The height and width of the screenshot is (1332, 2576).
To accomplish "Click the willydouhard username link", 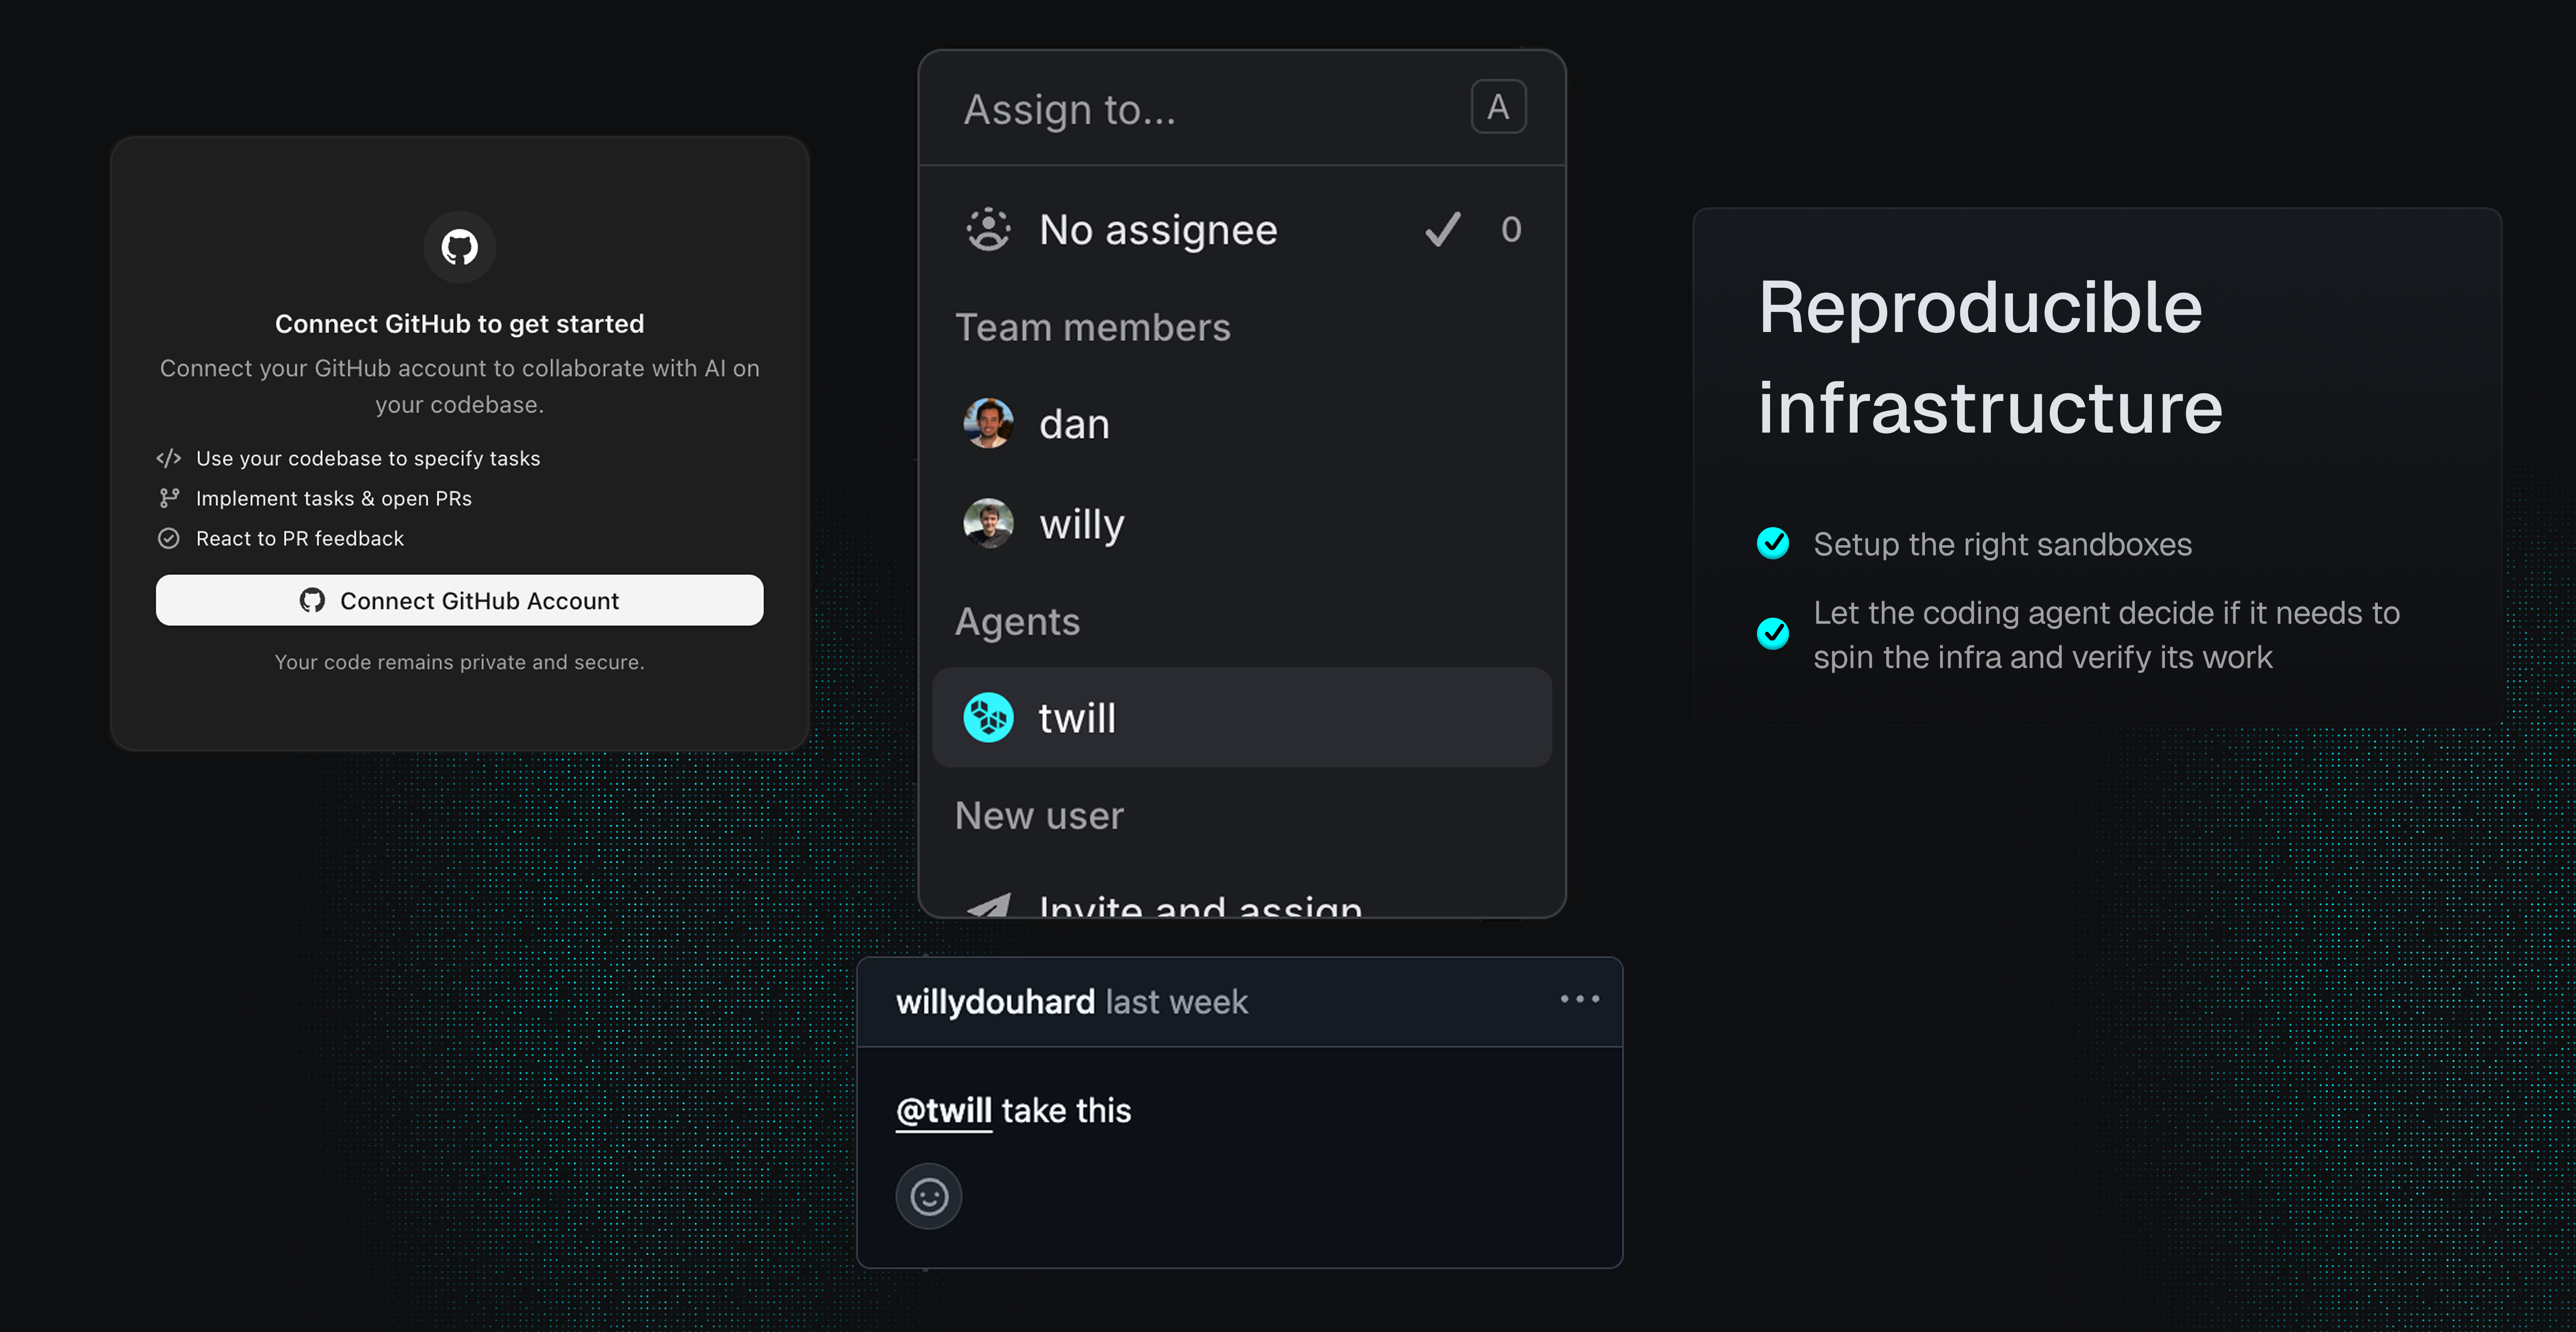I will (x=995, y=1002).
